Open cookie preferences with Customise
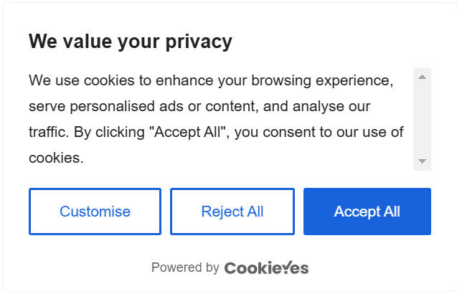457x294 pixels. click(x=95, y=212)
